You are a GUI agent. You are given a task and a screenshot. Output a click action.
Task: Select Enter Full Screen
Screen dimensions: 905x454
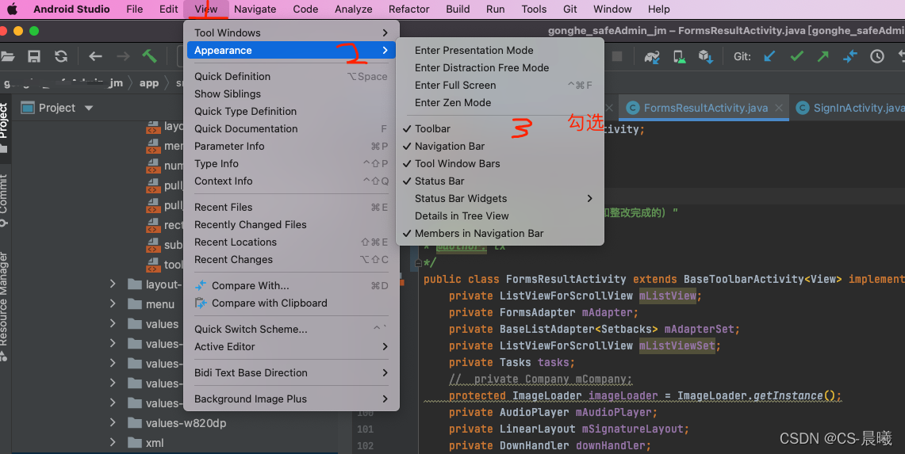(x=499, y=86)
